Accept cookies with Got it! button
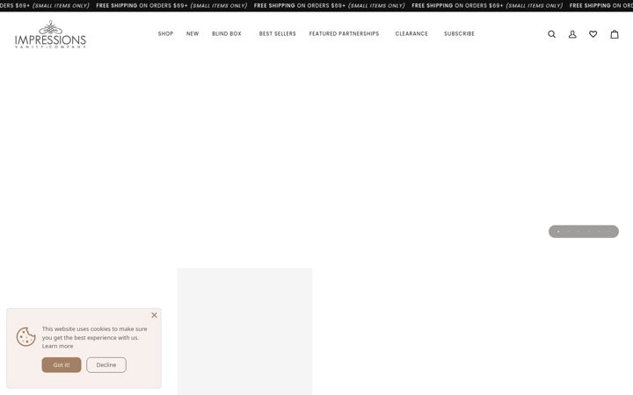The image size is (633, 395). pyautogui.click(x=62, y=365)
